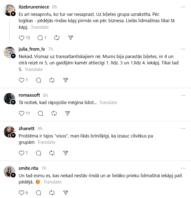This screenshot has width=191, height=198.
Task: Repost romaxsoft's comment
Action: click(x=54, y=113)
